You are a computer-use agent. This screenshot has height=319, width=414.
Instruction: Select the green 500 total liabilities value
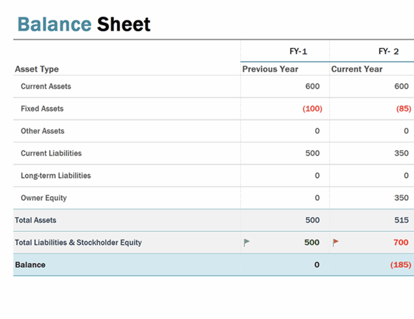click(312, 242)
